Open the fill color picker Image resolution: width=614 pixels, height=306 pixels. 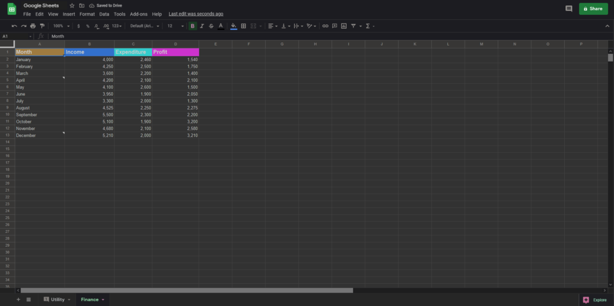click(234, 26)
